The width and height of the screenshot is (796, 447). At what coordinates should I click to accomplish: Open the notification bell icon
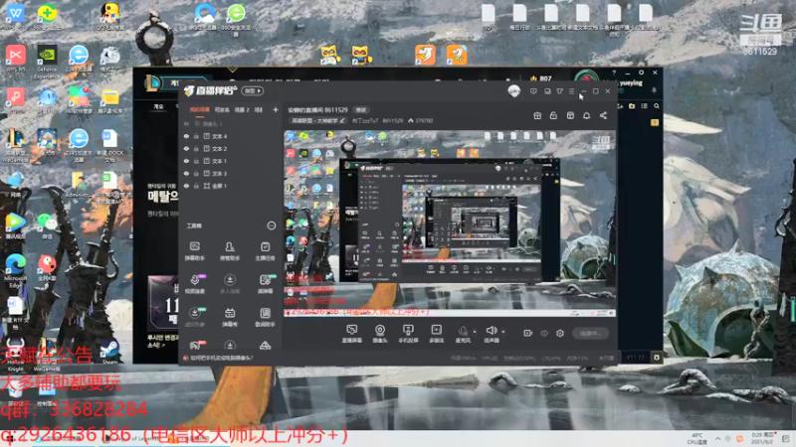click(x=586, y=115)
